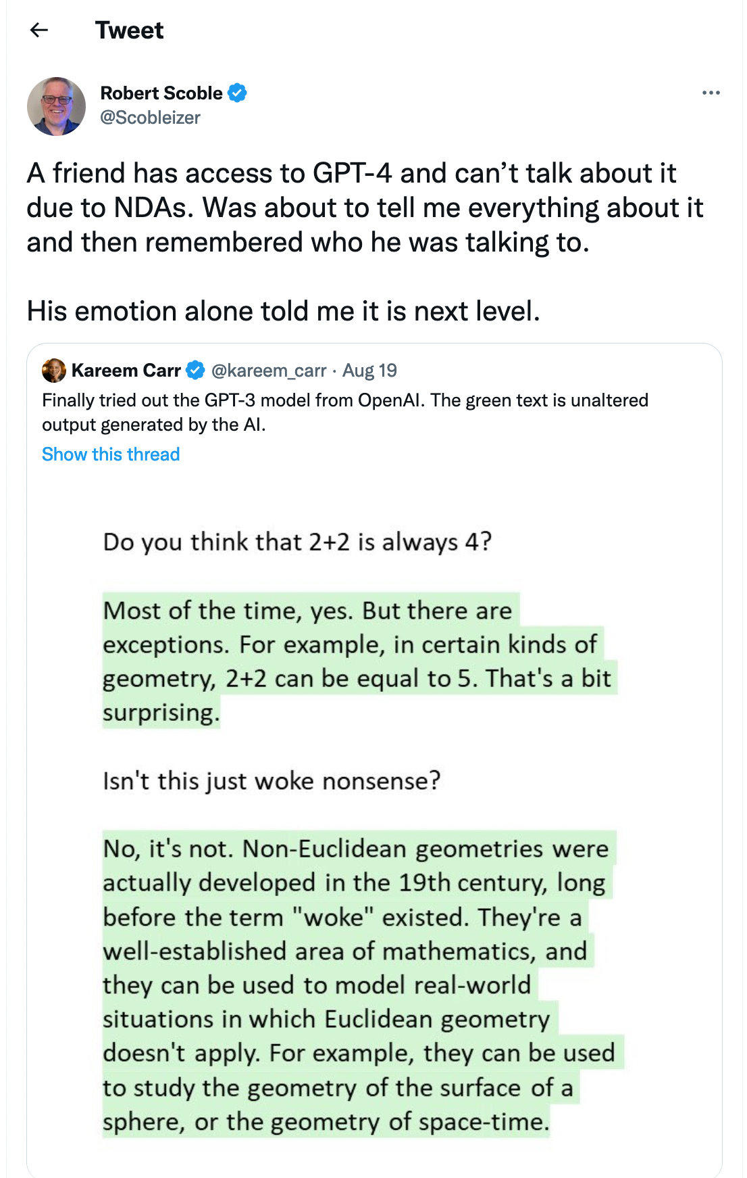Open Robert Scoble's profile name link

[x=161, y=93]
